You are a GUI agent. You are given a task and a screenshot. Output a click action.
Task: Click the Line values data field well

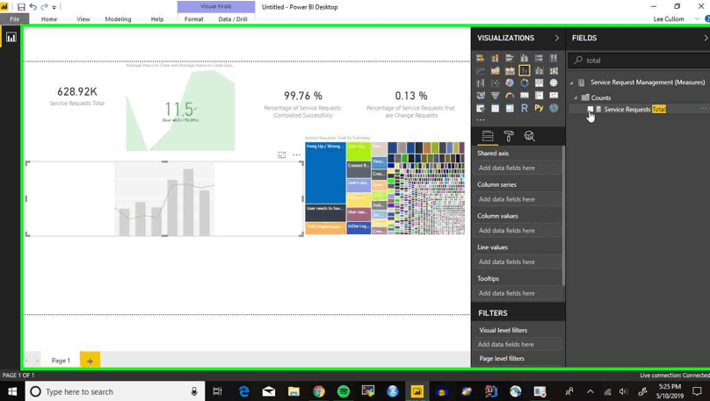(x=518, y=261)
